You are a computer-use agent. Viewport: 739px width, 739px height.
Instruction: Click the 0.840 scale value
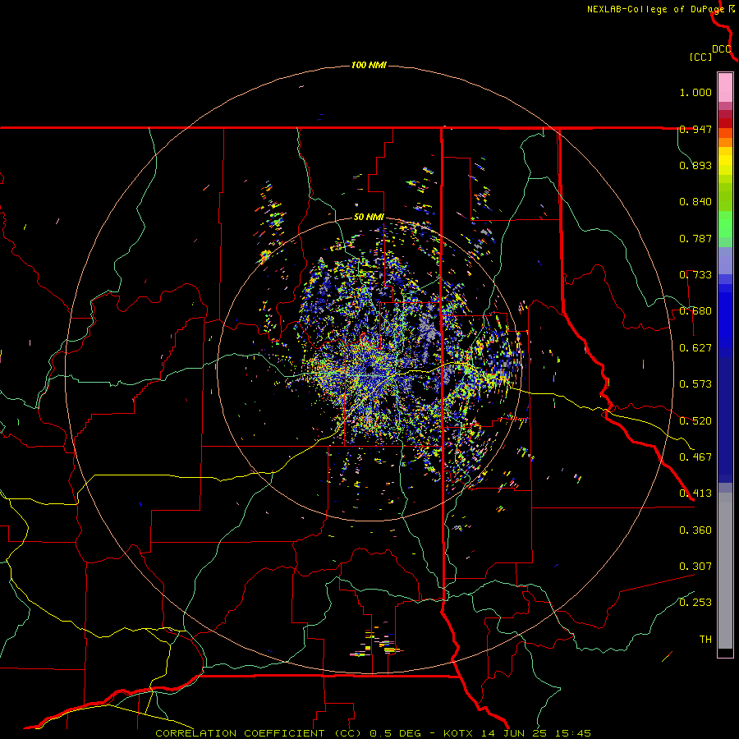tap(695, 202)
